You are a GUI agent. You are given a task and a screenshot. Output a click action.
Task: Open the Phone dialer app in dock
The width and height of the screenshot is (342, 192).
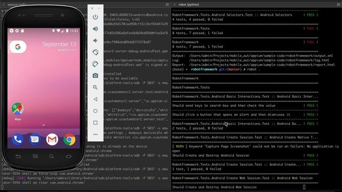[x=18, y=139]
